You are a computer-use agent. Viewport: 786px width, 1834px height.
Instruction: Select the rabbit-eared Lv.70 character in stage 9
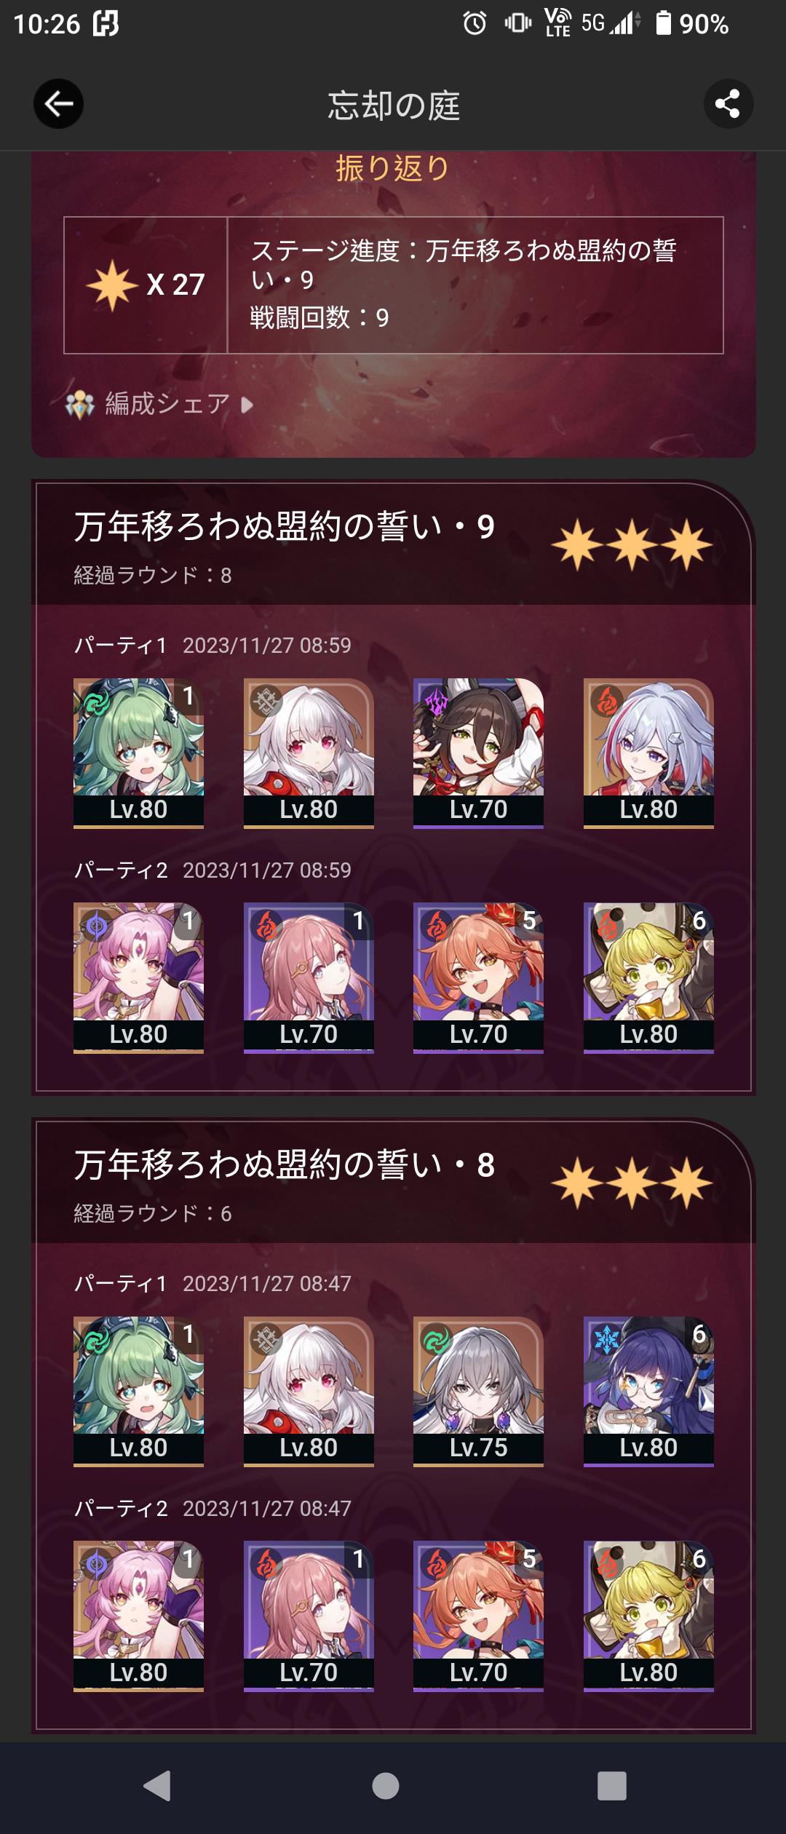click(x=478, y=753)
